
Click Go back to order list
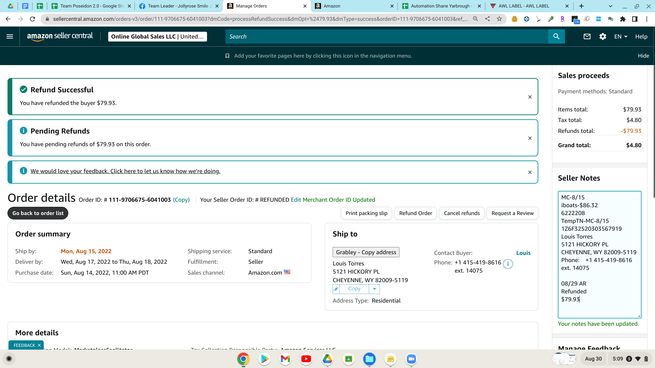38,213
